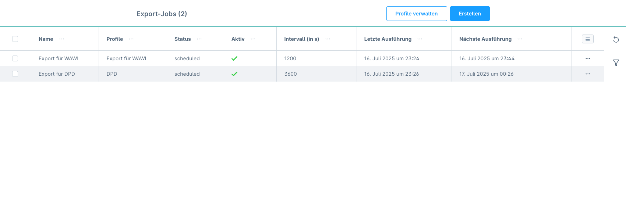Open Profile column options dots
Screen dimensions: 626x204
131,39
